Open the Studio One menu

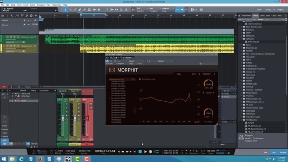point(57,5)
